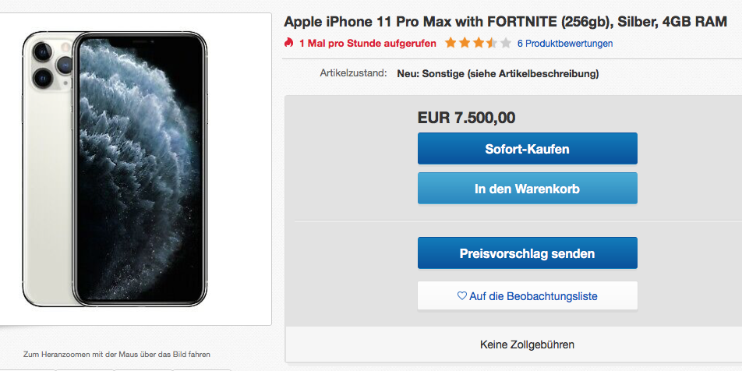742x371 pixels.
Task: Select the empty gray fifth star
Action: pos(507,43)
